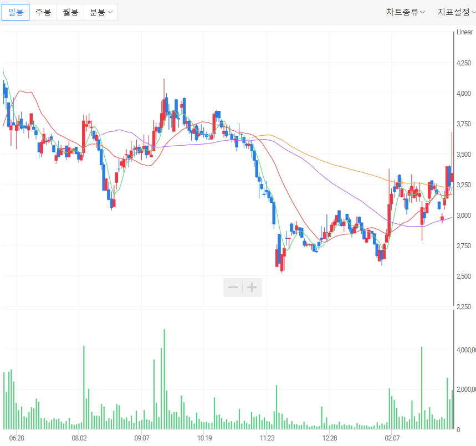
Task: Click the 10.19 date axis label
Action: click(204, 438)
